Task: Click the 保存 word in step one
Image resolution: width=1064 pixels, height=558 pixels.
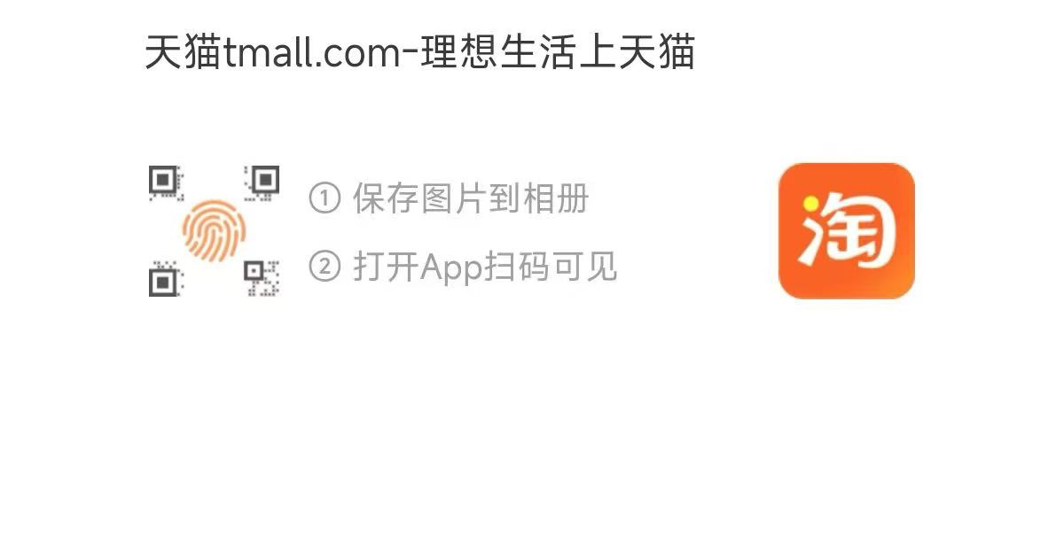Action: pos(386,198)
